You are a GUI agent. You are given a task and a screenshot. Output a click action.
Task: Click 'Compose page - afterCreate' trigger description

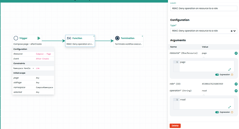coord(27,44)
